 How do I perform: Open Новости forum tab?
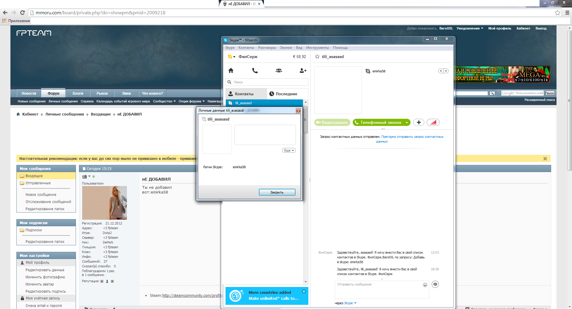[x=29, y=93]
